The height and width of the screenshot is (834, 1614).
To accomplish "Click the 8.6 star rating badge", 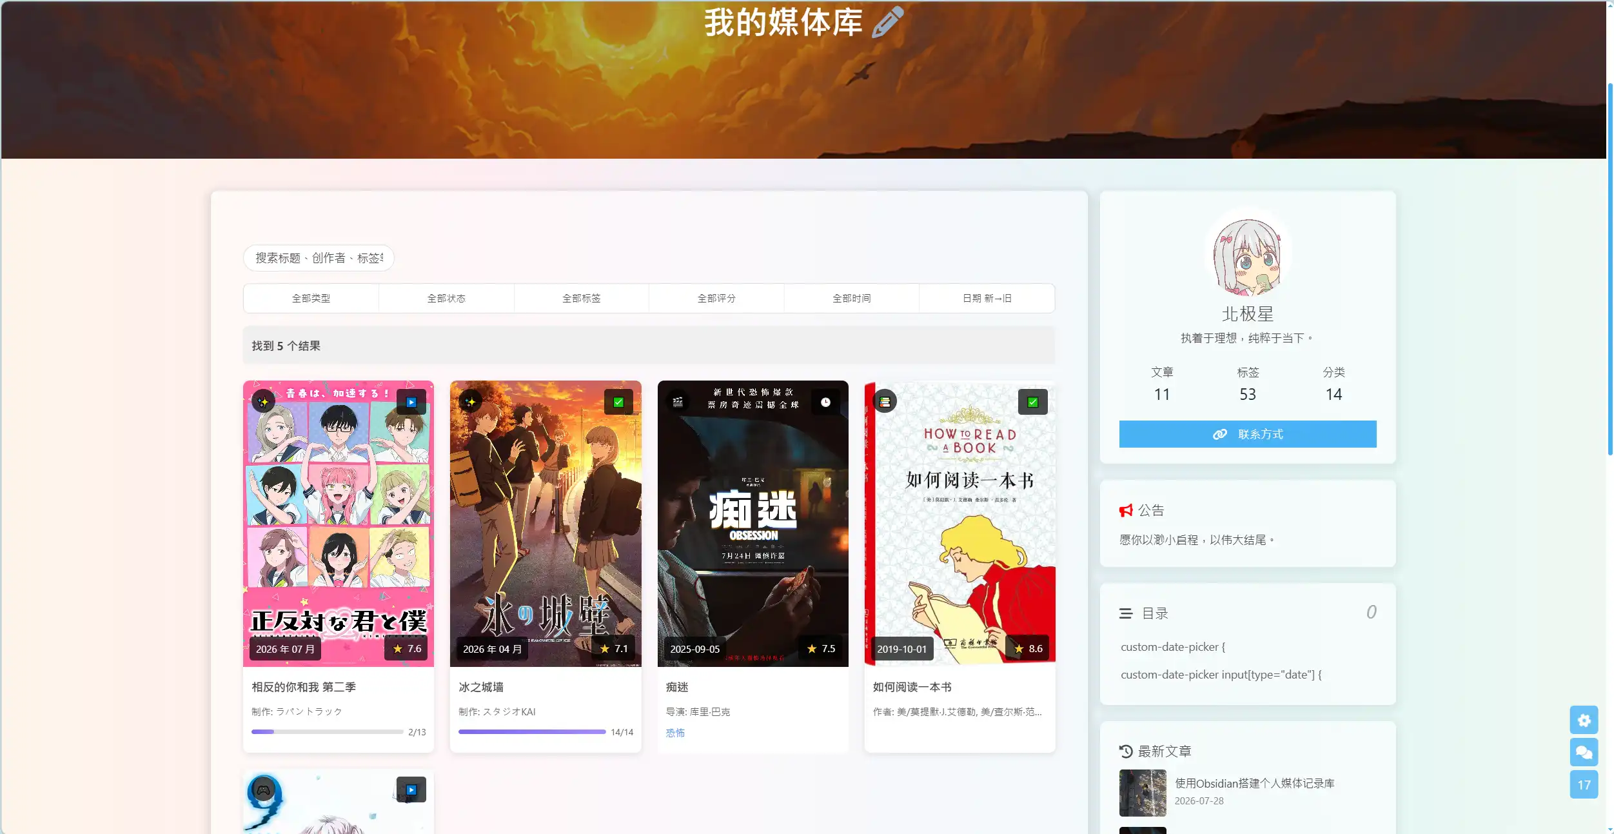I will click(1028, 648).
